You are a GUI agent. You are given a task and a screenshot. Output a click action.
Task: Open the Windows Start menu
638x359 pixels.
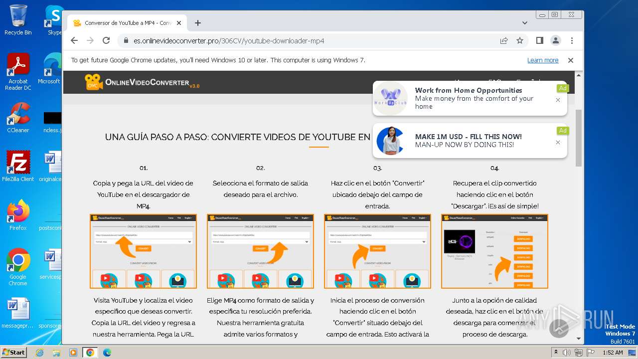pyautogui.click(x=13, y=352)
